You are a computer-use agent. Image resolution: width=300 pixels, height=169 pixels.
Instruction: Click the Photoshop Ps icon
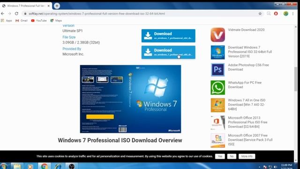click(217, 70)
